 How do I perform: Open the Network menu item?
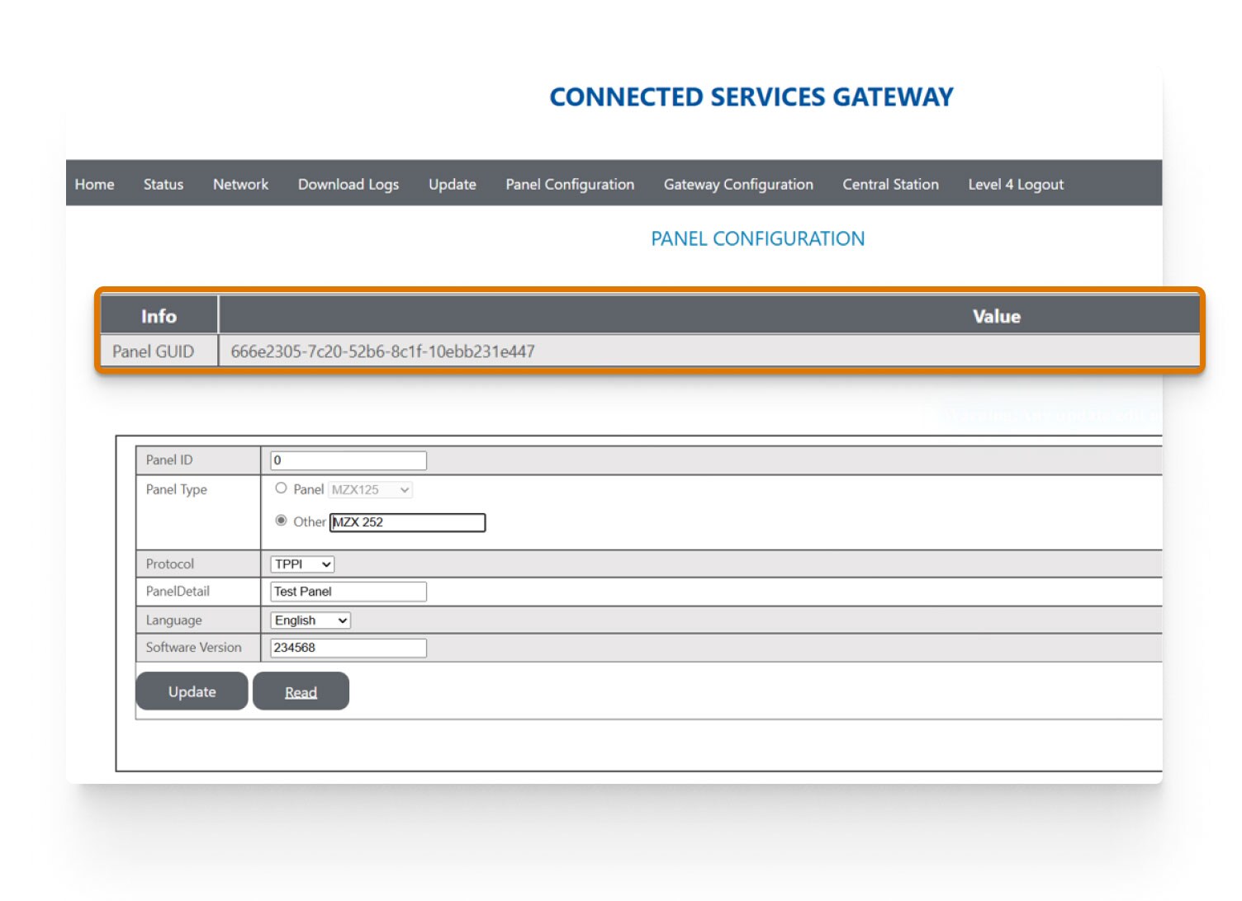[240, 184]
